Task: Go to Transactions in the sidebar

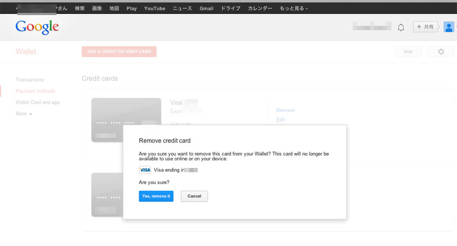Action: (x=30, y=80)
